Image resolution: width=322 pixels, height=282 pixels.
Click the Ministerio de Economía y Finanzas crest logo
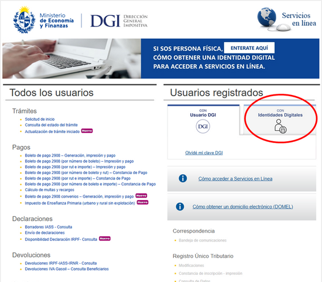coord(24,20)
